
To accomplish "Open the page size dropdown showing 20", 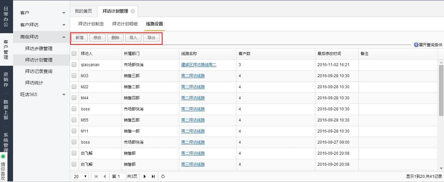I will pyautogui.click(x=80, y=176).
